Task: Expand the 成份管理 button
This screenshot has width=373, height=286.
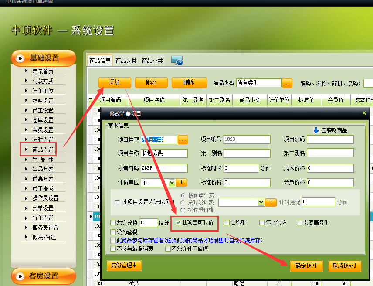Action: (x=124, y=266)
